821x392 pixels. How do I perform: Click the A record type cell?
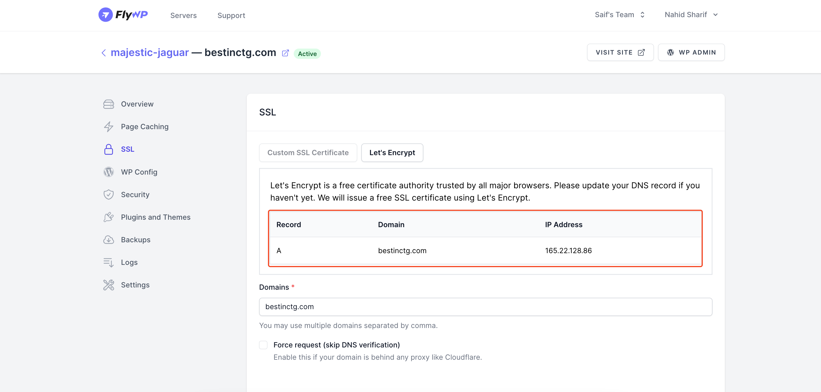coord(279,251)
